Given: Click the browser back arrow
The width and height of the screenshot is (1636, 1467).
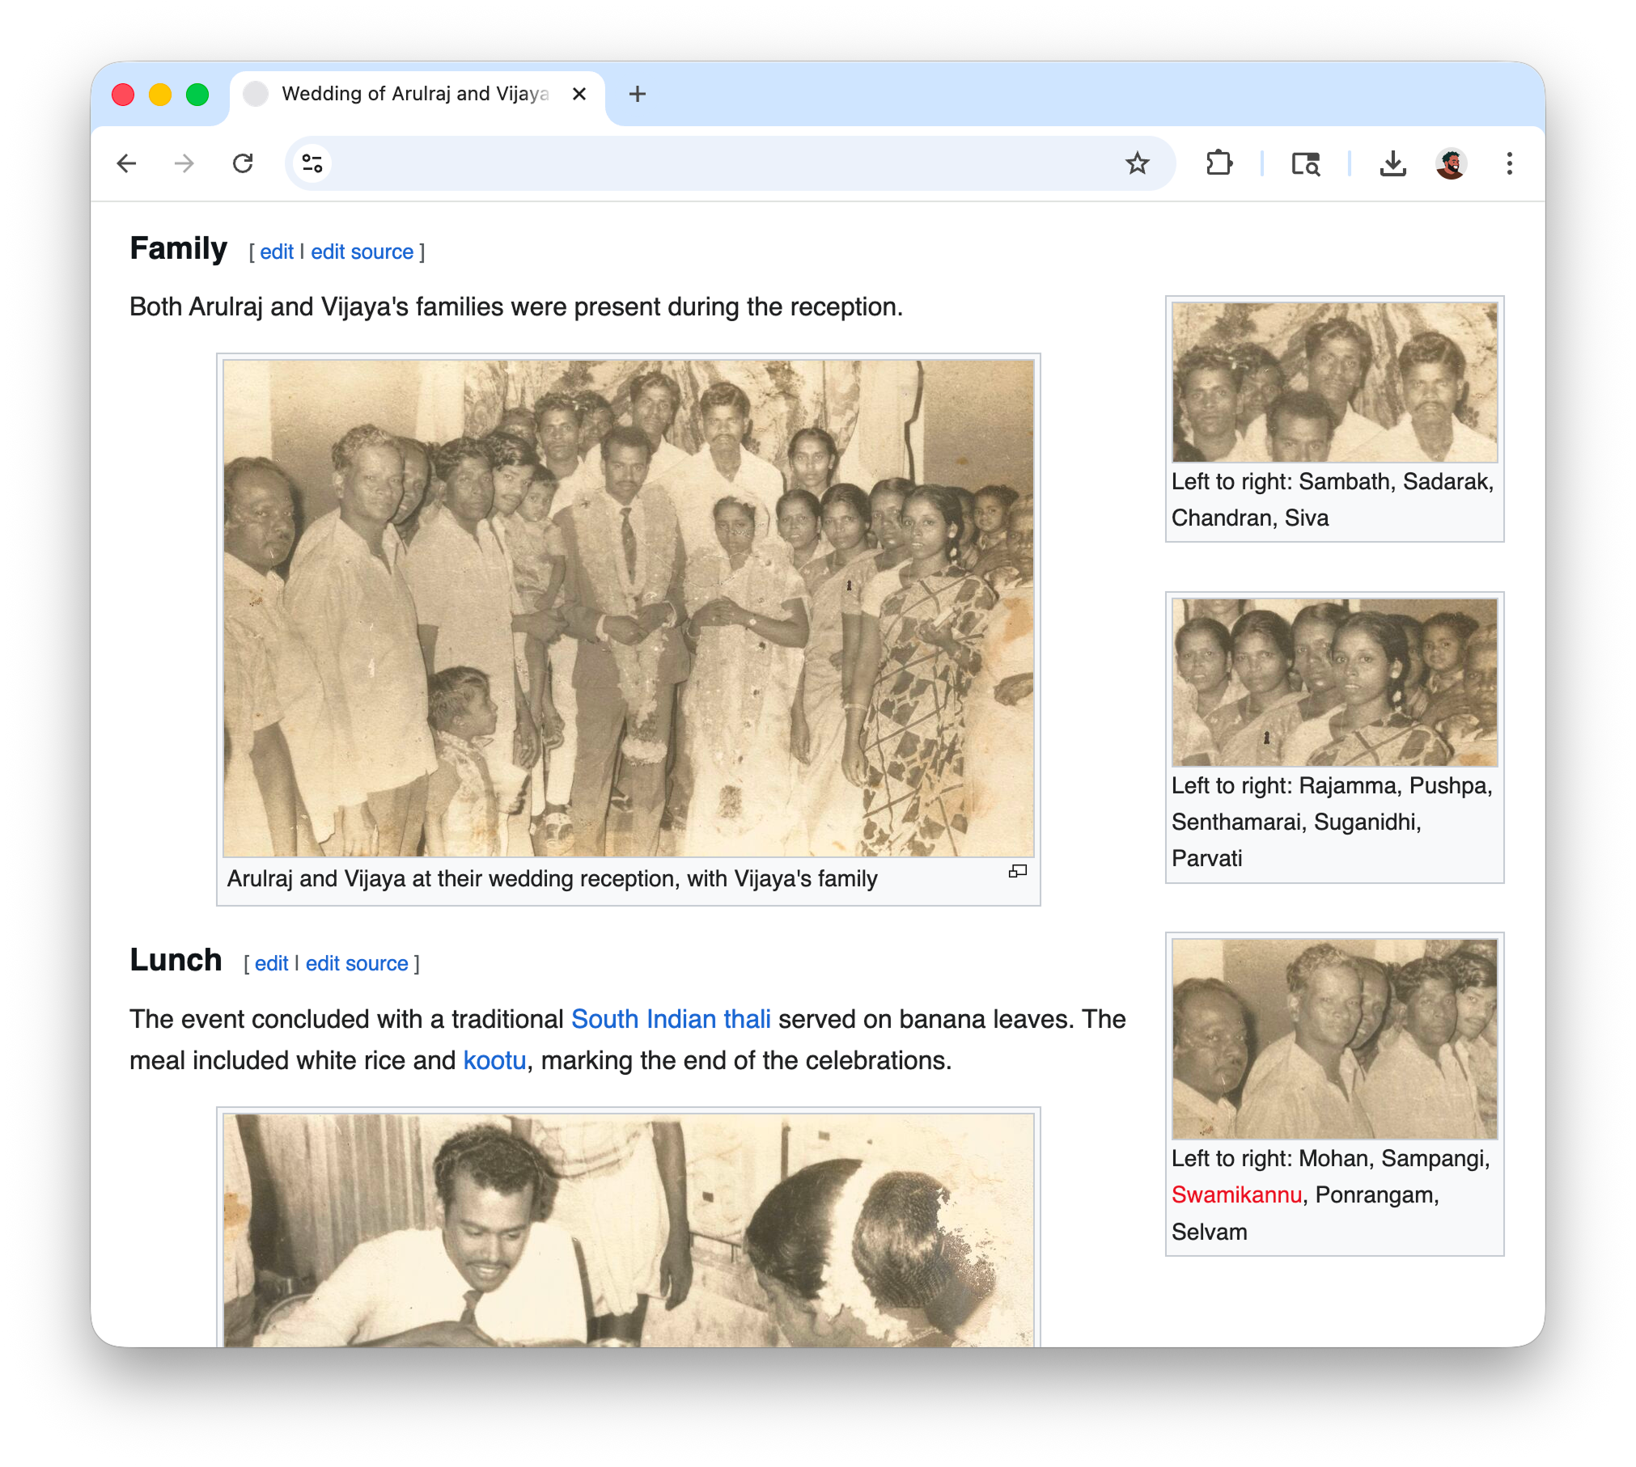Looking at the screenshot, I should coord(127,164).
